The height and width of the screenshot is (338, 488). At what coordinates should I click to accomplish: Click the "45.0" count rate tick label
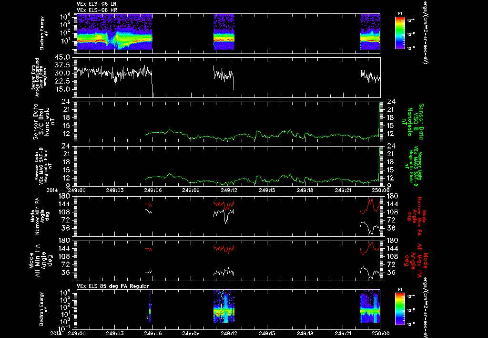[63, 57]
